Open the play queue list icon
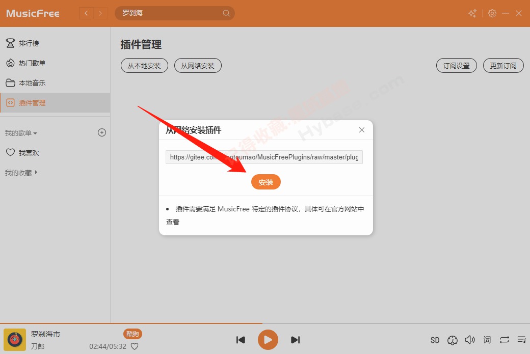 521,340
